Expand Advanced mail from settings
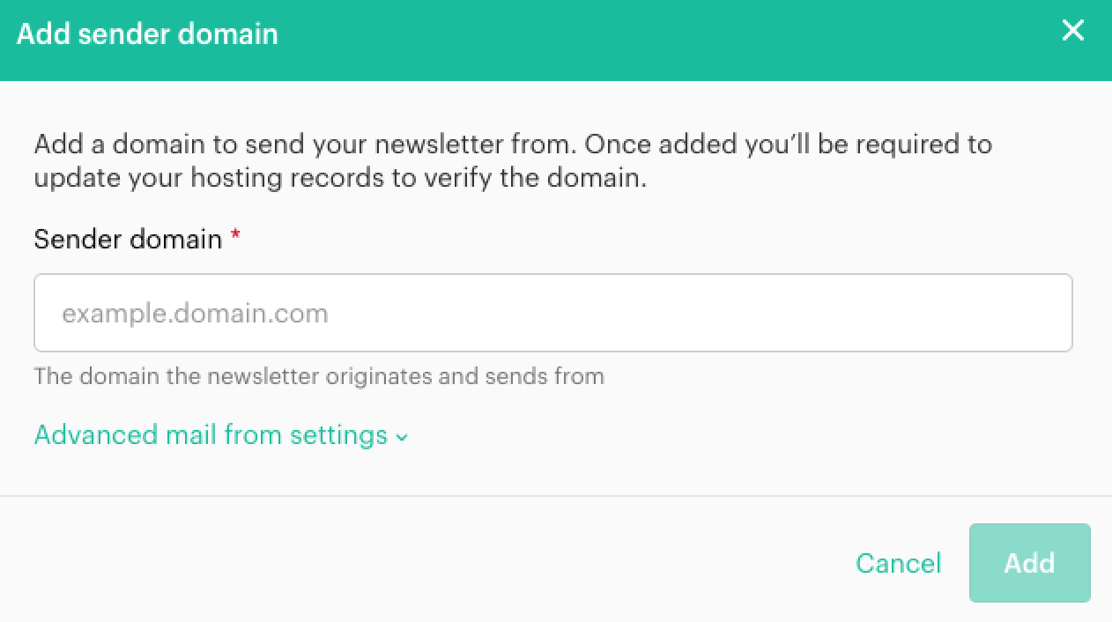Viewport: 1112px width, 622px height. pyautogui.click(x=211, y=435)
